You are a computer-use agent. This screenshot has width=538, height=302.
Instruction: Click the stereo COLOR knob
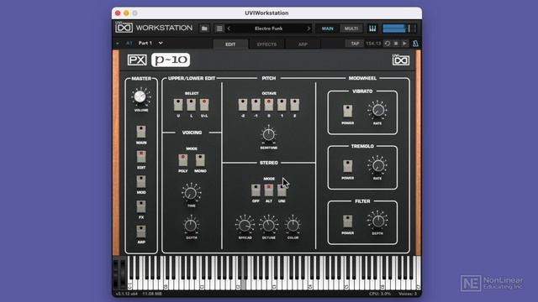tap(293, 226)
